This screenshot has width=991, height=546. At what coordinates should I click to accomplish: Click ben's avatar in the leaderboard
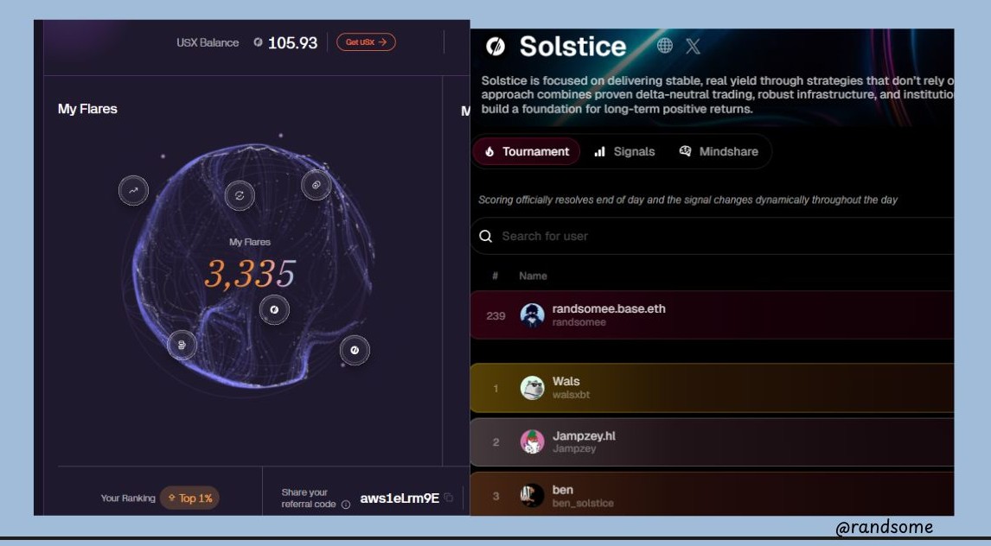pyautogui.click(x=532, y=496)
